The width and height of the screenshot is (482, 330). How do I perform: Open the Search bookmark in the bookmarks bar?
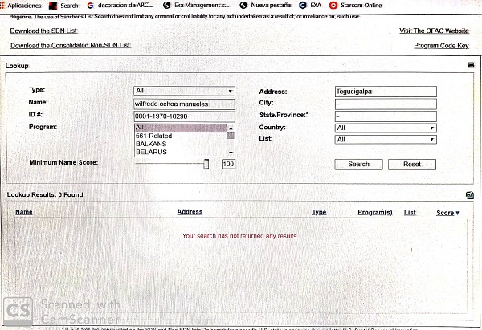(63, 6)
